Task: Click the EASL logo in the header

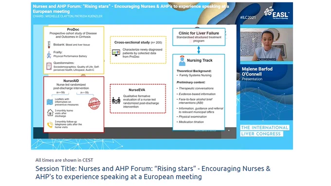Action: (276, 13)
